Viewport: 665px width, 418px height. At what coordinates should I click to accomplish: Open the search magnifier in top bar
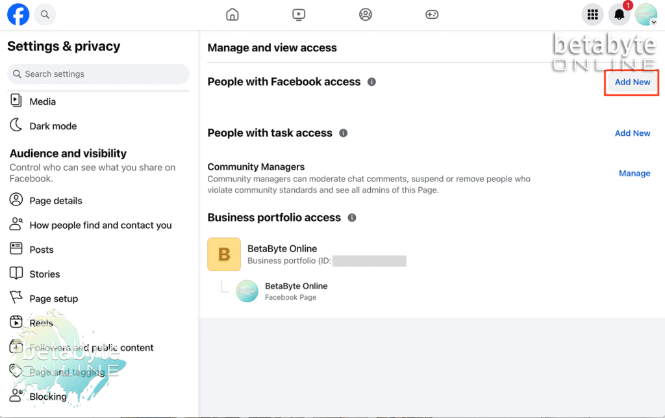45,14
